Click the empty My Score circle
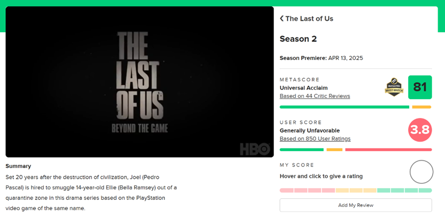Viewport: 445px width, 217px height. [421, 172]
